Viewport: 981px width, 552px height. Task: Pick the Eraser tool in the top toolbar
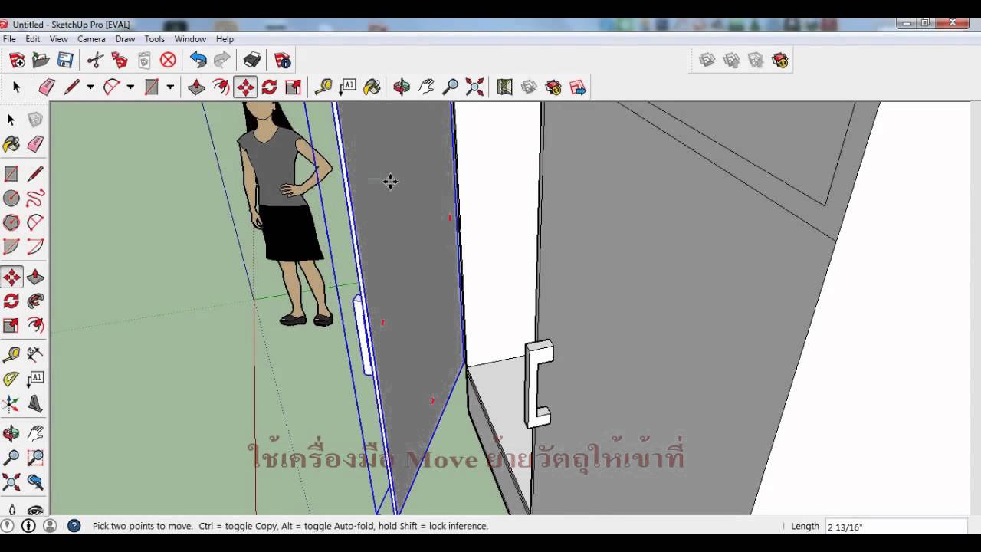point(47,87)
